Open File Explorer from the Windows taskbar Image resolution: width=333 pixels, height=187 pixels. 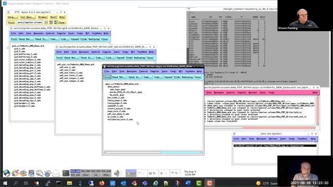point(69,183)
